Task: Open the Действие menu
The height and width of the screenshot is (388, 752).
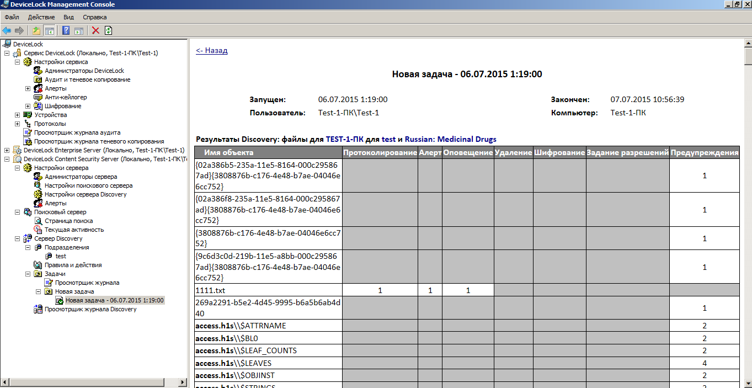Action: 41,17
